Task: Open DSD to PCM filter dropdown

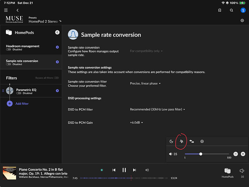Action: point(157,109)
